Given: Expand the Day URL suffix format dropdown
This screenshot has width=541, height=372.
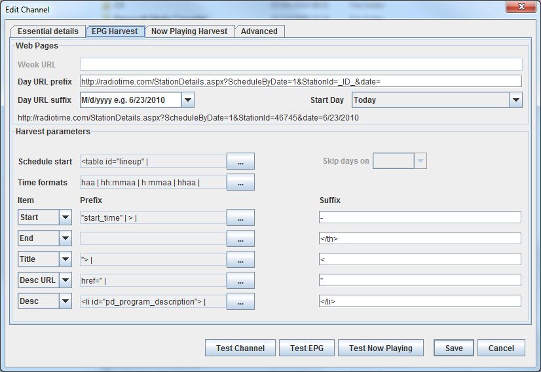Looking at the screenshot, I should click(188, 100).
